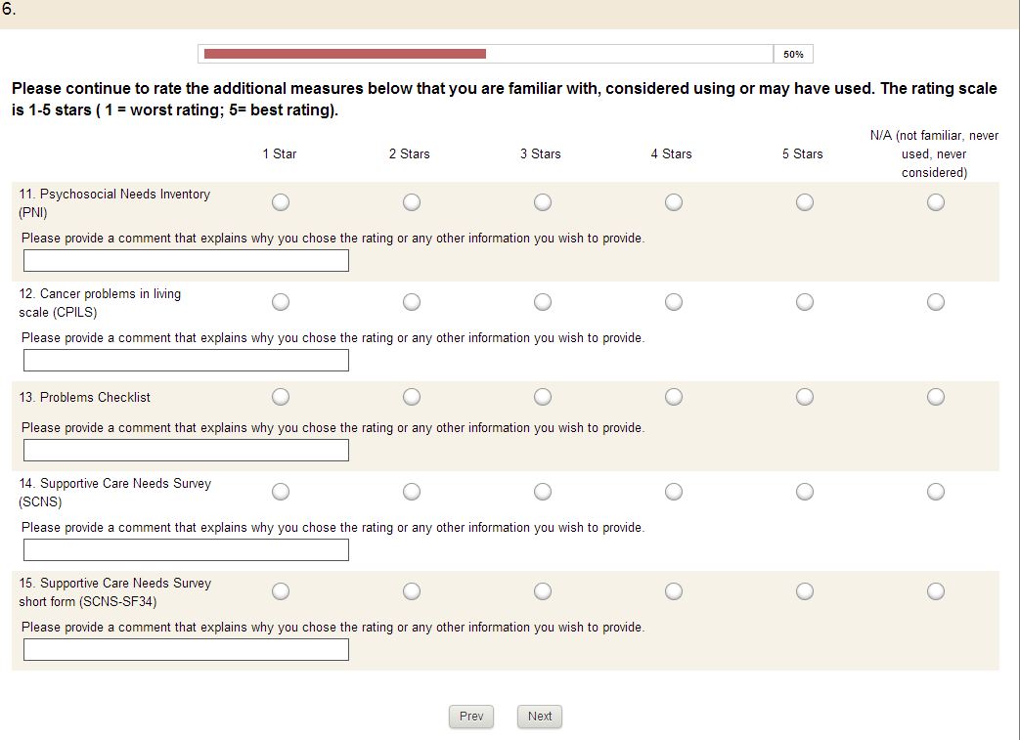Go to the Next survey page
The image size is (1020, 740).
pos(540,717)
